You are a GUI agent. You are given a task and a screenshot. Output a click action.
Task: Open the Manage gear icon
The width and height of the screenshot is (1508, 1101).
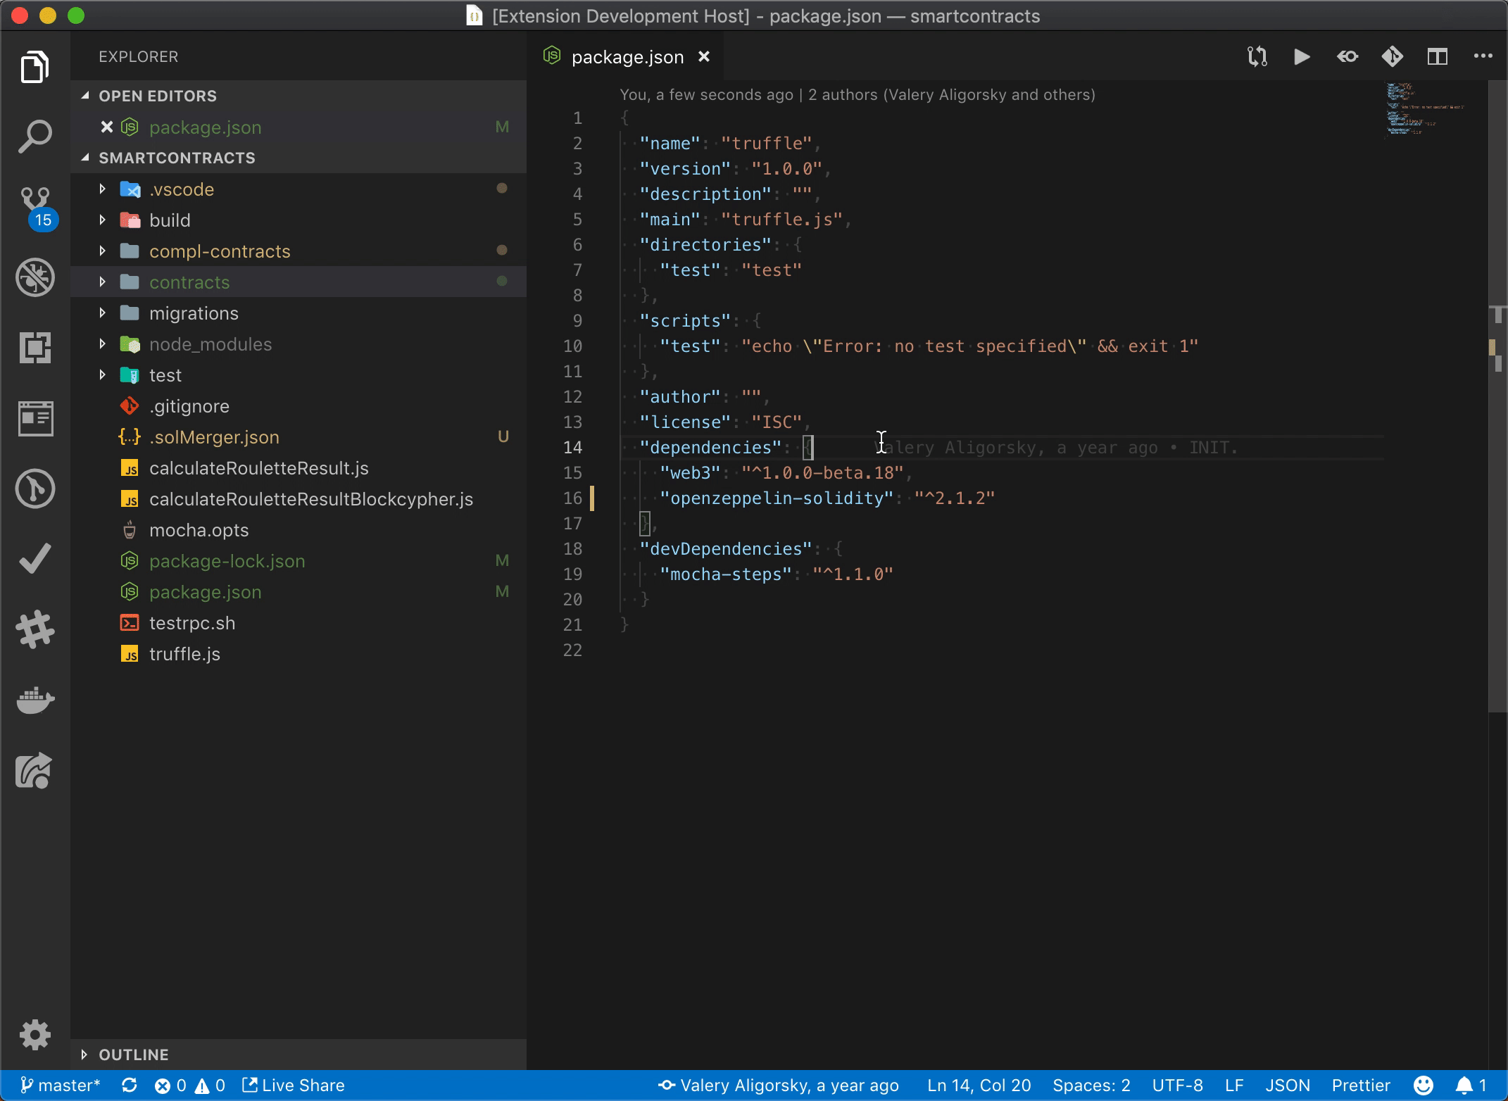coord(34,1035)
